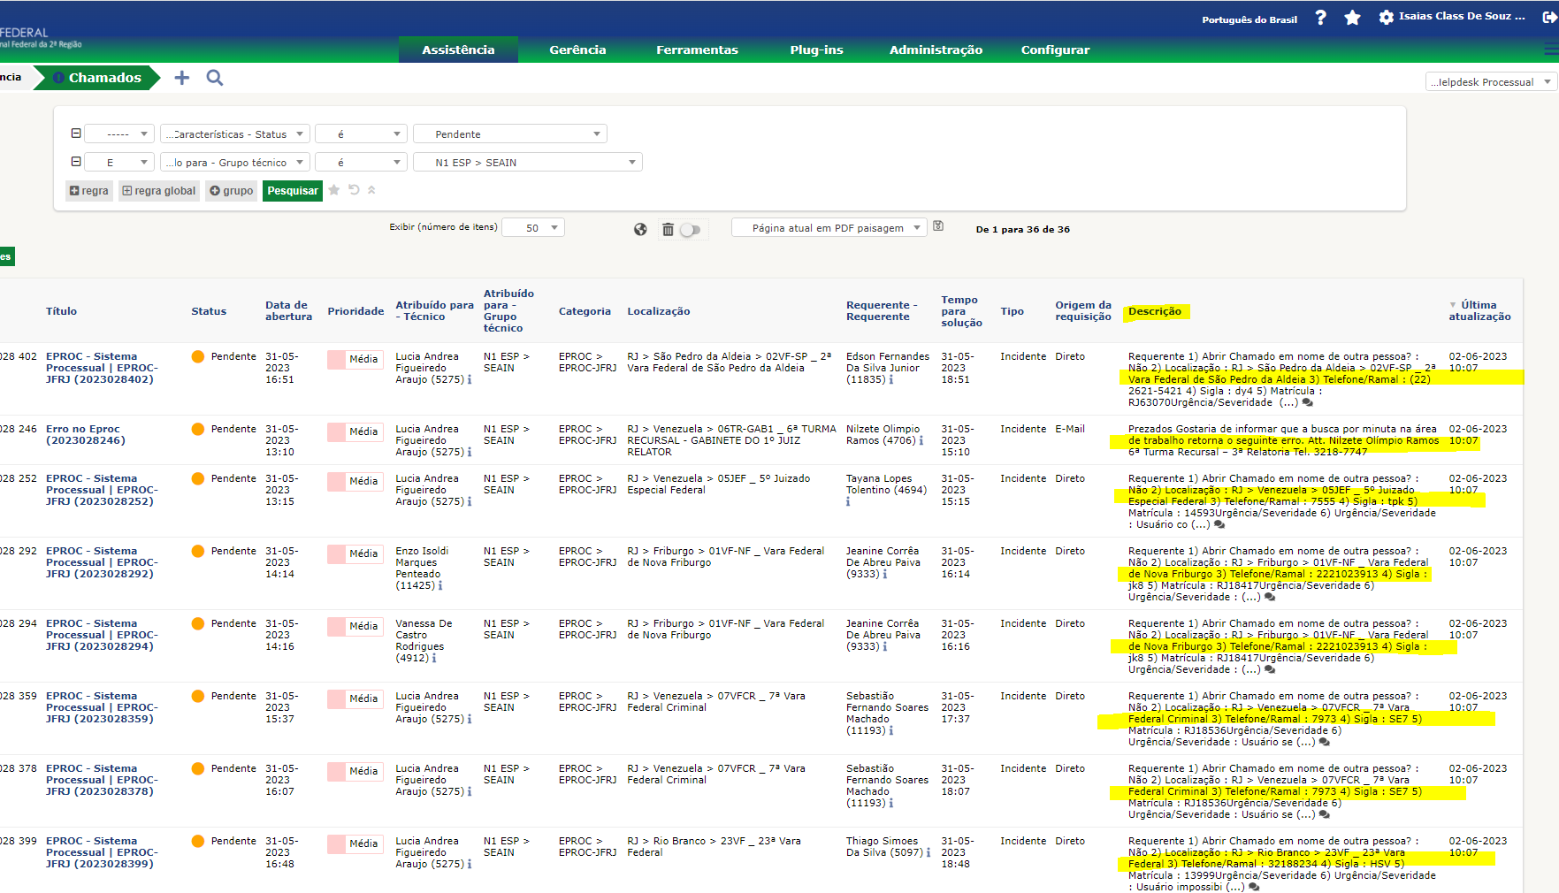The image size is (1559, 893).
Task: Open the Plug-ins menu
Action: tap(816, 50)
